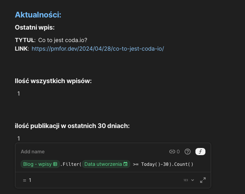Open the formula help question mark icon

click(x=188, y=152)
